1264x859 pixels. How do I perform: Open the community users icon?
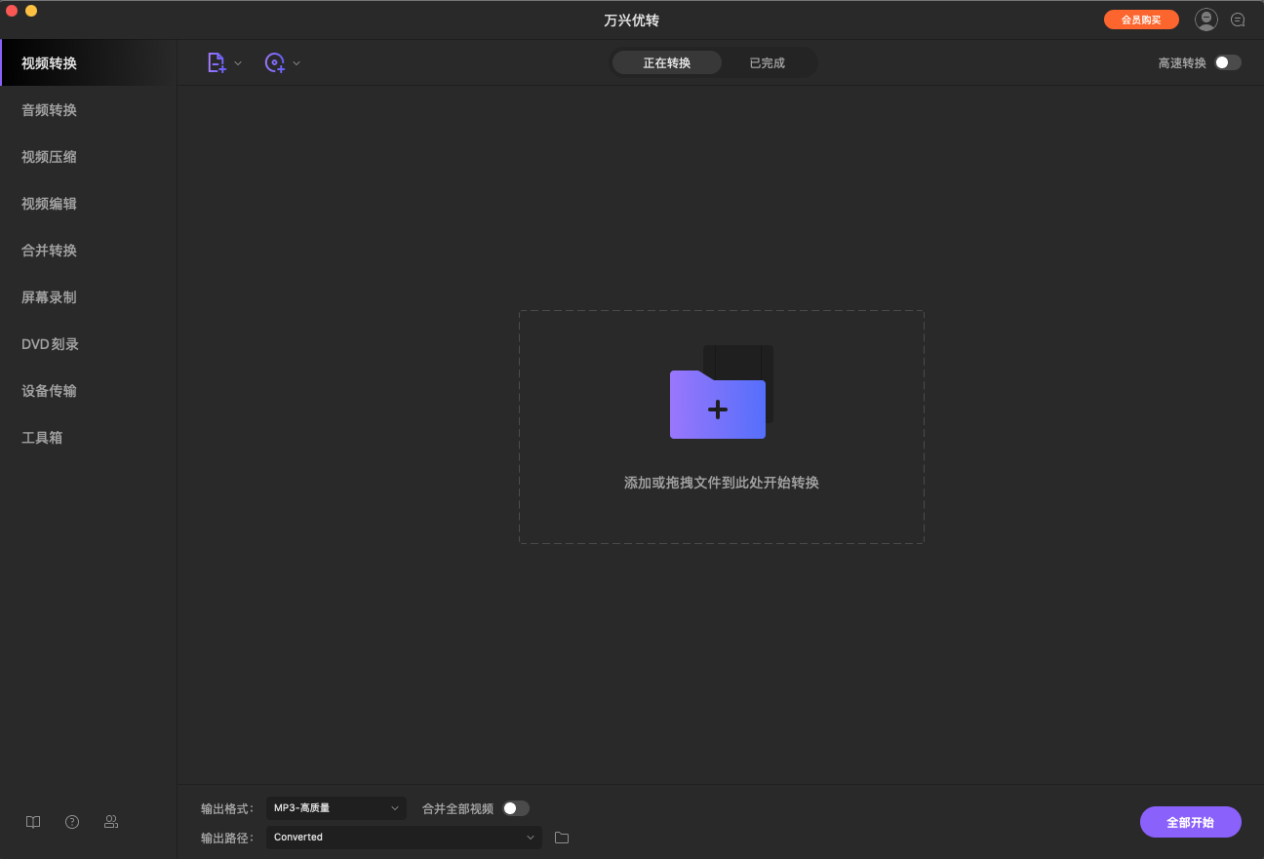coord(111,822)
